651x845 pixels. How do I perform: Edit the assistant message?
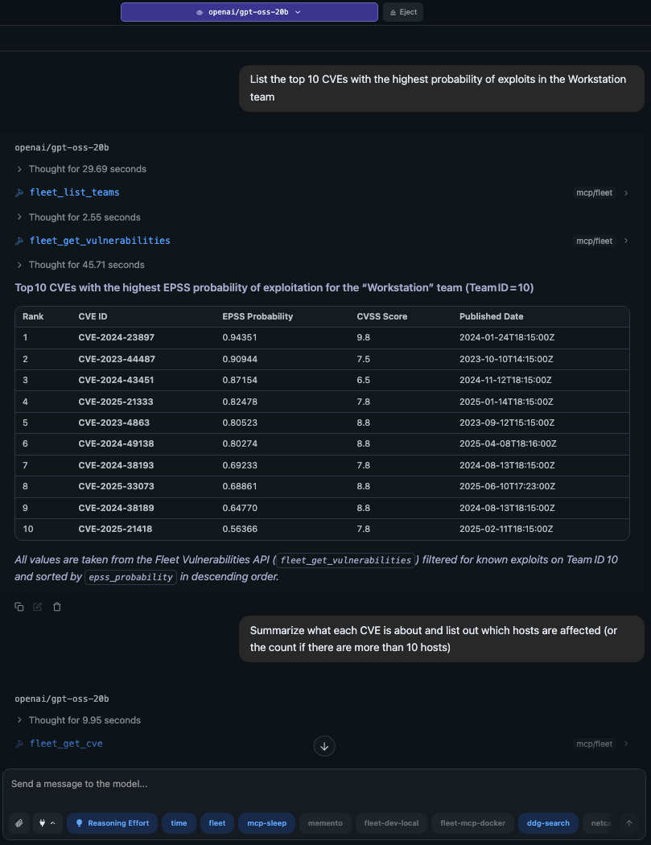click(x=37, y=607)
